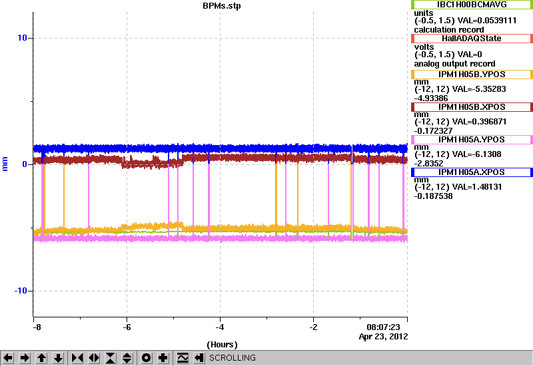Click the -0.187538 value under IPM1H05A.XPOS
533x366 pixels.
point(433,196)
